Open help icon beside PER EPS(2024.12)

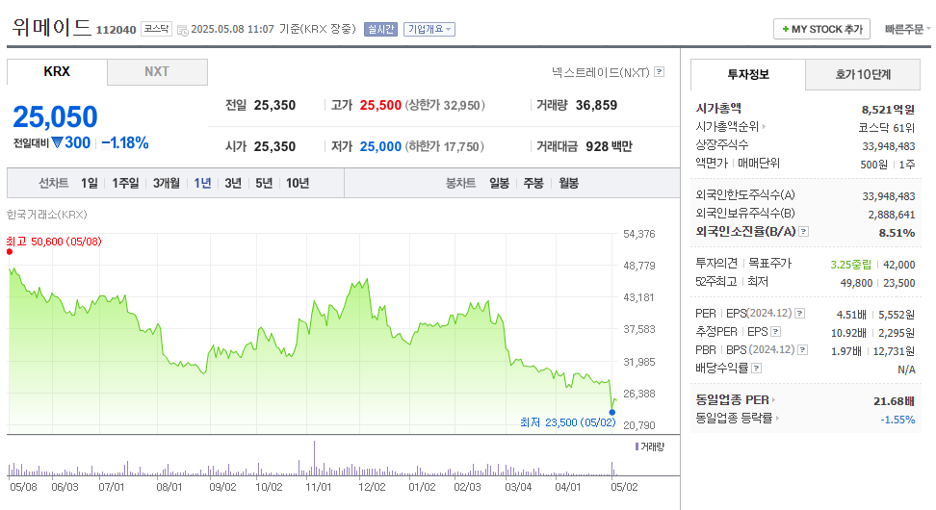800,313
